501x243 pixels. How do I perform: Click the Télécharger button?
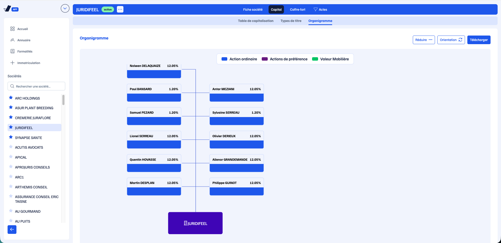click(479, 40)
